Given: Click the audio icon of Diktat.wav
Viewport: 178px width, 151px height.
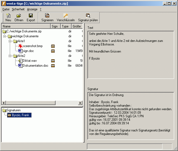Looking at the screenshot, I should 20,61.
